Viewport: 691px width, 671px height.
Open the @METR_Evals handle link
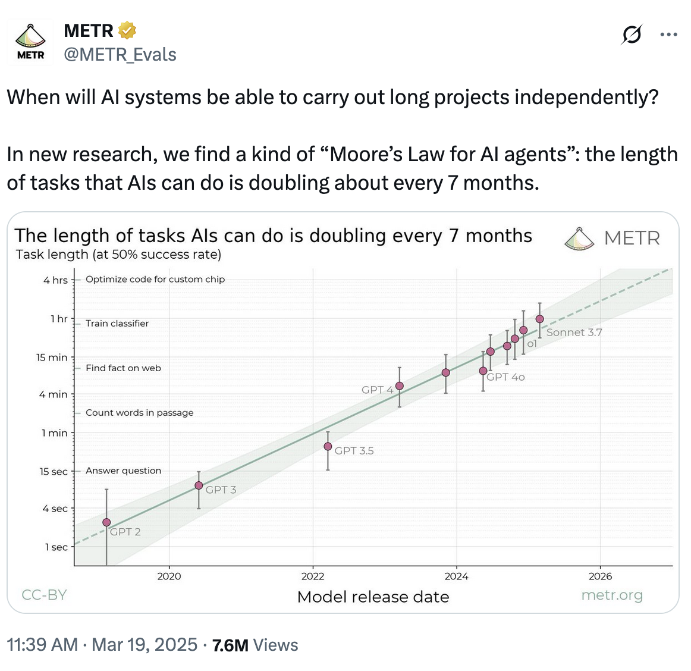click(120, 55)
